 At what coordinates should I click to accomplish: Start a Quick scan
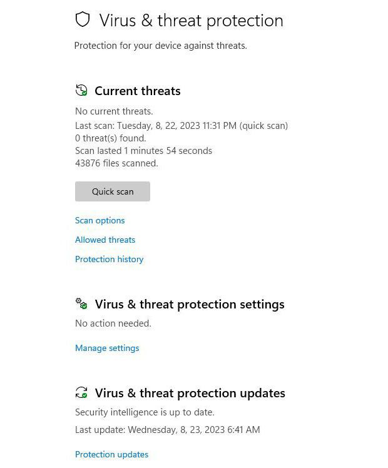coord(113,191)
